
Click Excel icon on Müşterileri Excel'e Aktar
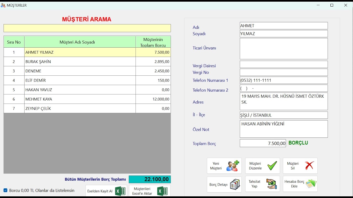tap(162, 191)
